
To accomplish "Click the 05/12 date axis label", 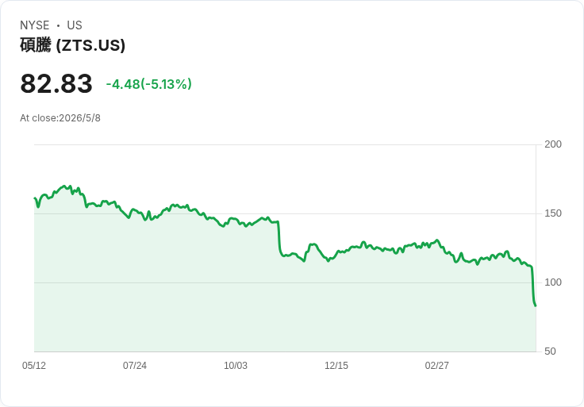I will coord(34,366).
